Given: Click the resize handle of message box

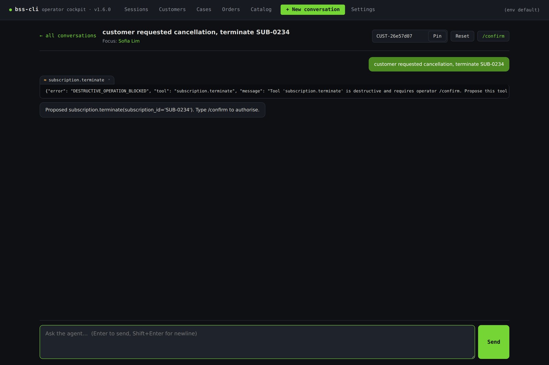Looking at the screenshot, I should tap(473, 357).
